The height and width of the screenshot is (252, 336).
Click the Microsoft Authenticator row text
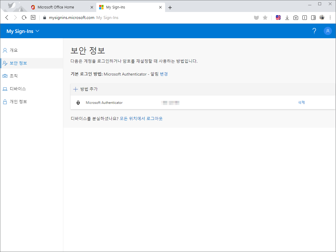coord(104,103)
